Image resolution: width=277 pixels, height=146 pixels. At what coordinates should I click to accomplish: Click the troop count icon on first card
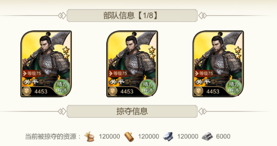click(x=27, y=91)
